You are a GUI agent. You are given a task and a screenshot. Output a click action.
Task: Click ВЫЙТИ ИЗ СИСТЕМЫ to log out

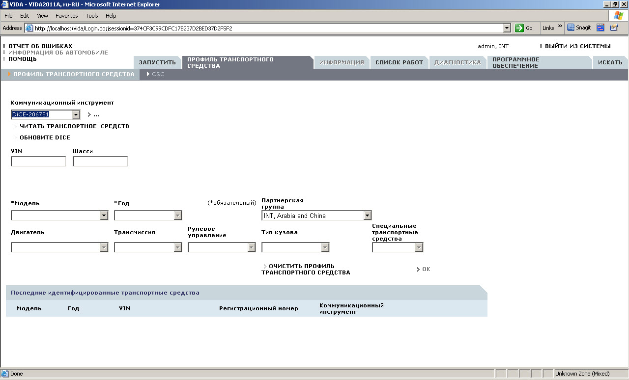pos(577,46)
